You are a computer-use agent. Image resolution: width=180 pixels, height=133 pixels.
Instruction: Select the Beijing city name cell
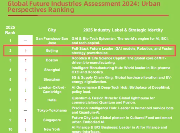[x=52, y=51]
